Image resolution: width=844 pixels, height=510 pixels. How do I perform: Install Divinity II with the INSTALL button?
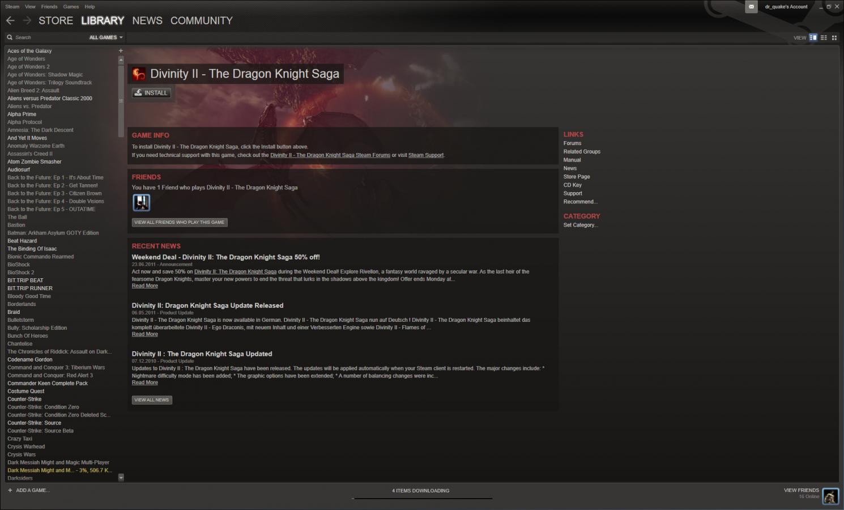(x=151, y=93)
